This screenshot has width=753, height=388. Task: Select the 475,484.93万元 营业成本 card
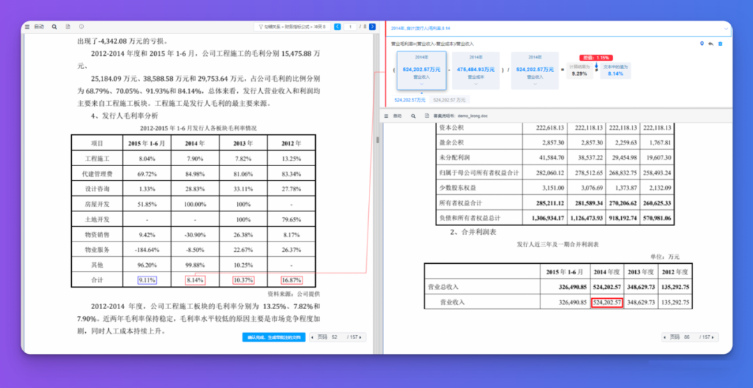[476, 70]
